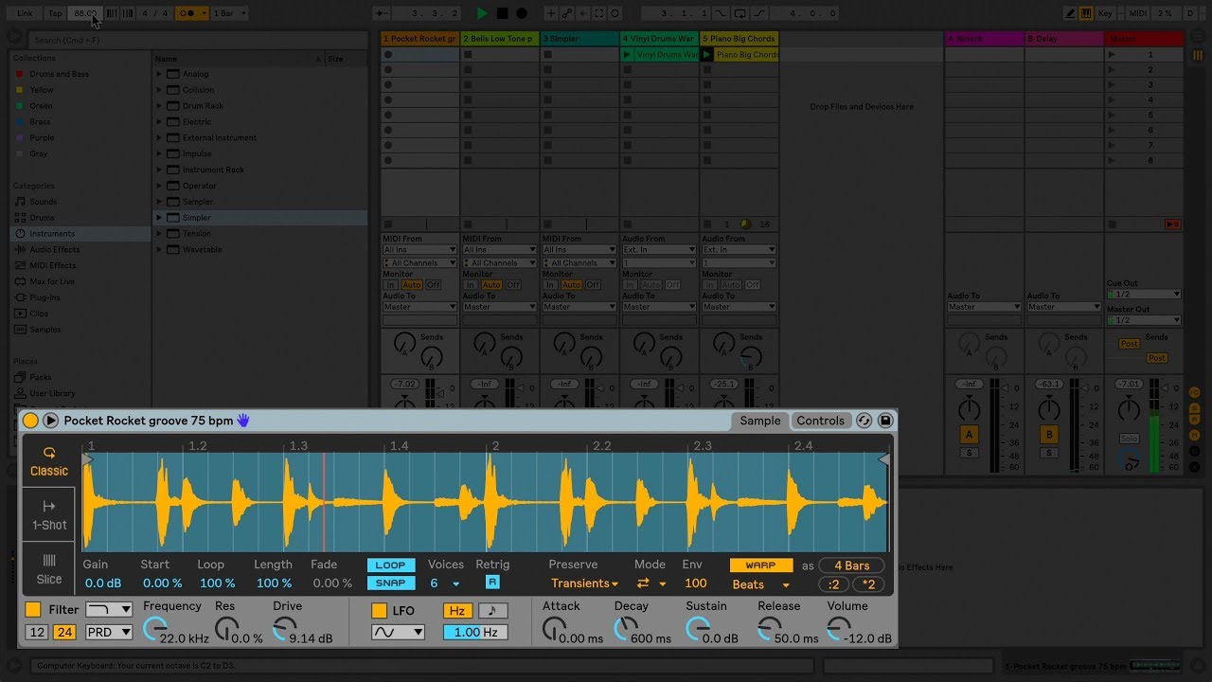Viewport: 1212px width, 682px height.
Task: Set LFO rate to tempo-synced note
Action: [492, 611]
